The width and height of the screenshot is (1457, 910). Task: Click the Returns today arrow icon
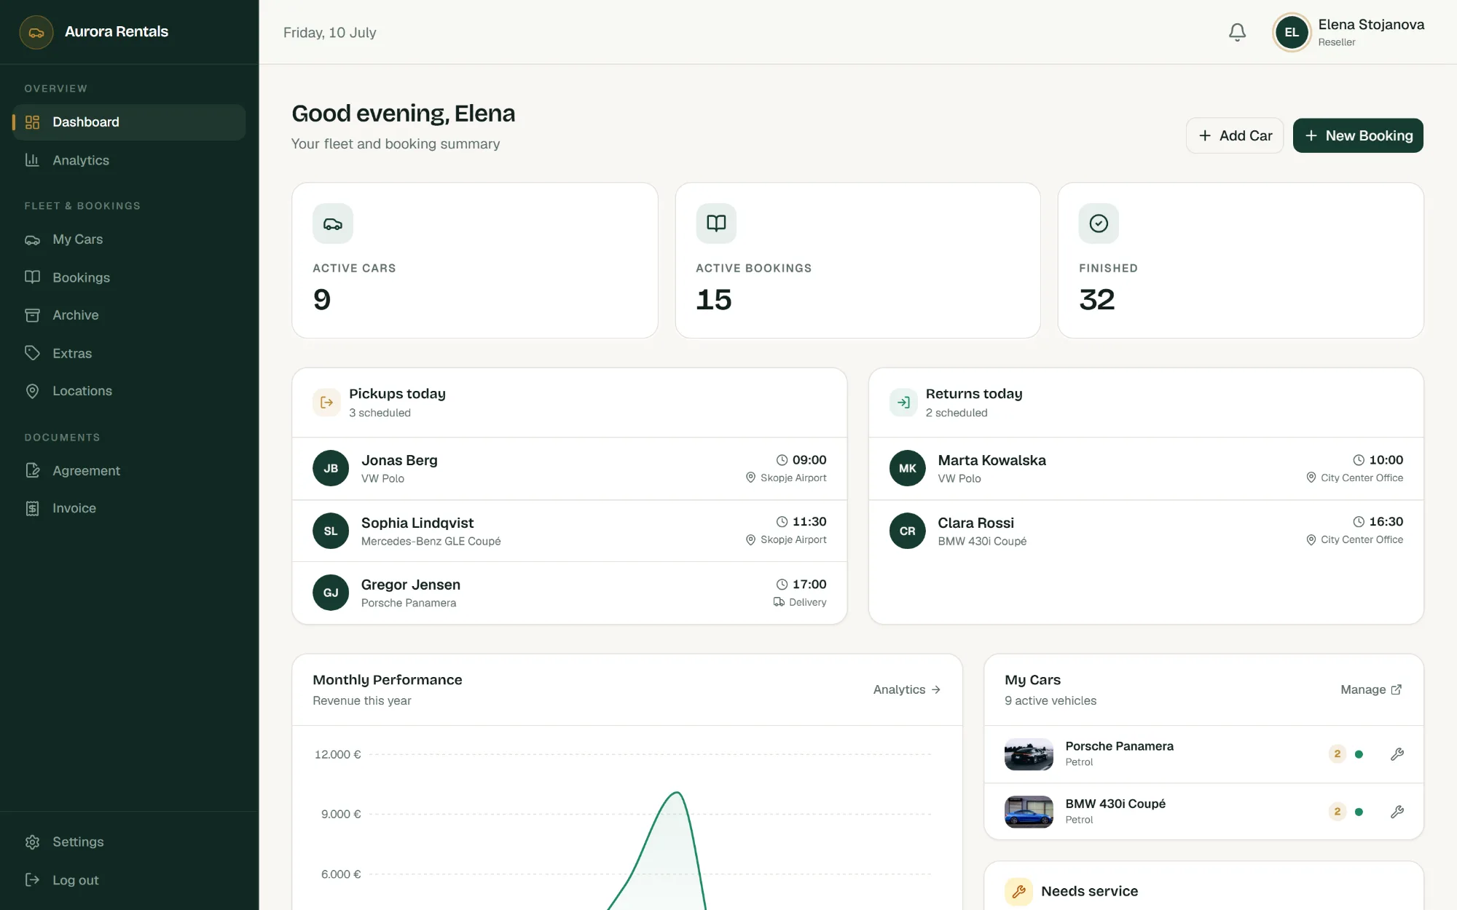[x=903, y=403]
